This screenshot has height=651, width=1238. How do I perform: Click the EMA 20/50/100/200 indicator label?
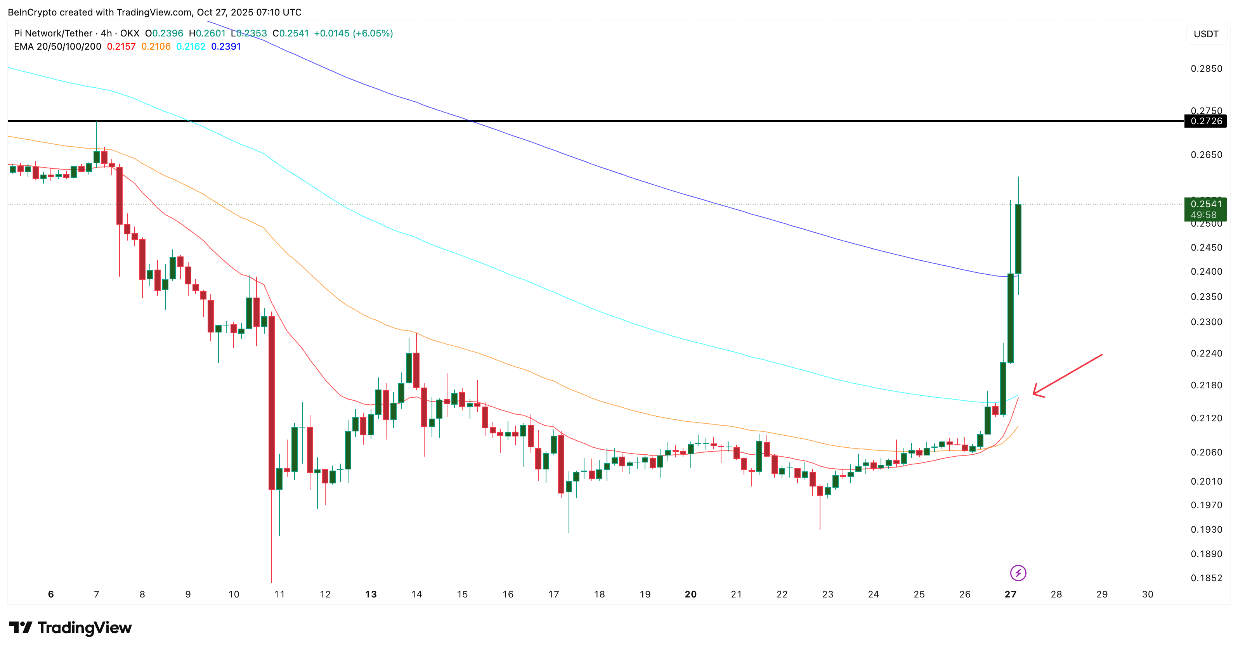pyautogui.click(x=58, y=47)
